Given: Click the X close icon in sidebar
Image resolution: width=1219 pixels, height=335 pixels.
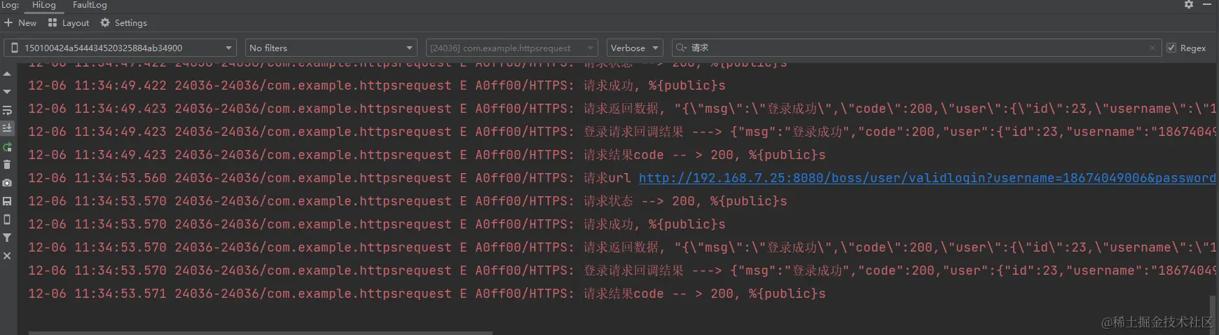Looking at the screenshot, I should [7, 256].
